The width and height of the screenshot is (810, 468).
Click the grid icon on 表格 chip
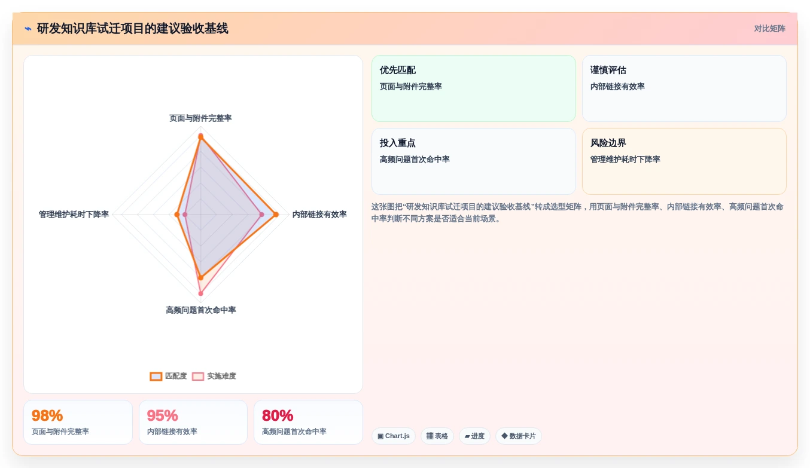click(430, 436)
